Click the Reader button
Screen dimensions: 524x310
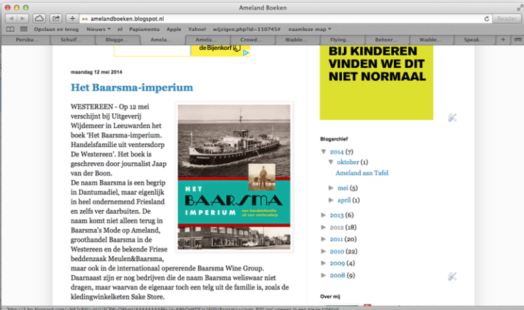point(507,18)
